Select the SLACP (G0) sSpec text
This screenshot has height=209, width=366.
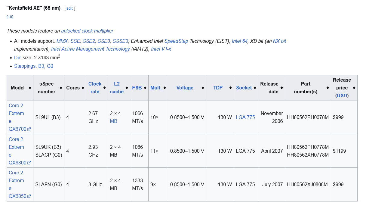(49, 155)
